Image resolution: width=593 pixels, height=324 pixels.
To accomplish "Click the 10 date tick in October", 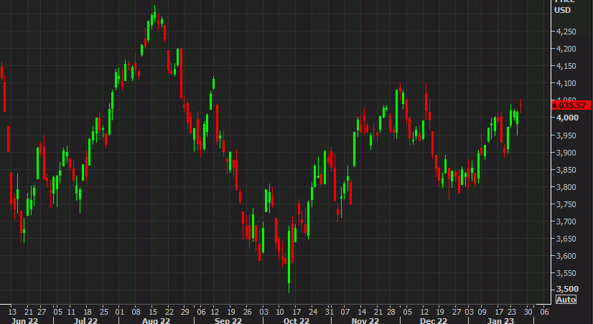I will [x=280, y=312].
